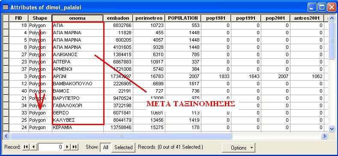The width and height of the screenshot is (338, 156).
Task: Go to the next record
Action: click(67, 147)
